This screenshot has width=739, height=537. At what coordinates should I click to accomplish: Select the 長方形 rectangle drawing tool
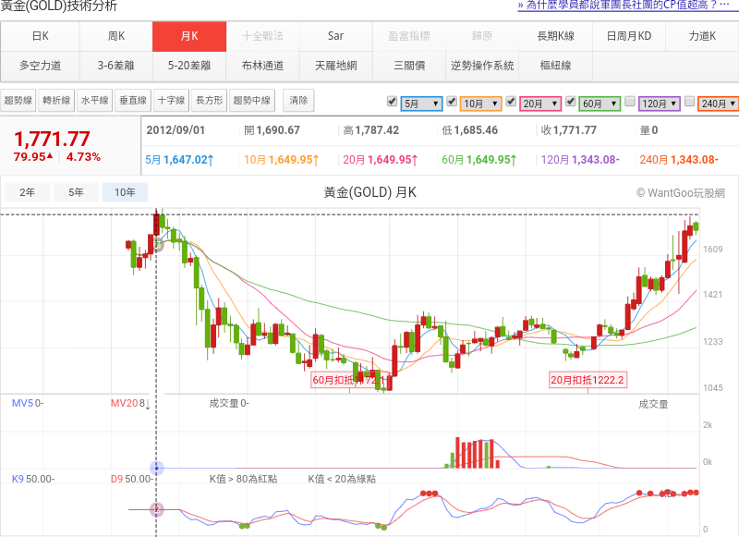coord(208,100)
